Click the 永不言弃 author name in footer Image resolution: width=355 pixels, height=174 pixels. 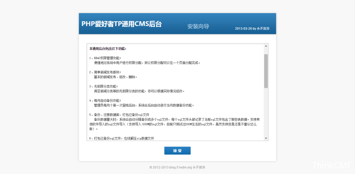(199, 167)
